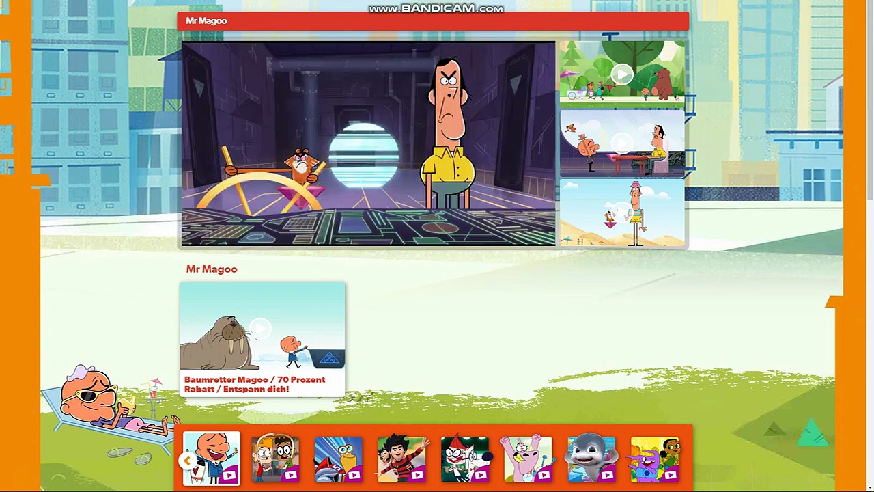Play the park scene video with bear

622,74
